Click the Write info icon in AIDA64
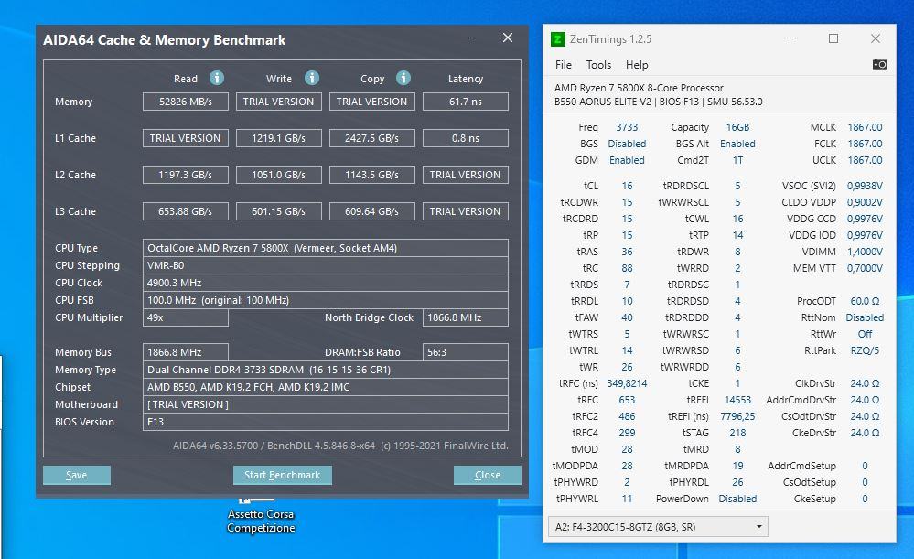Image resolution: width=914 pixels, height=559 pixels. (312, 78)
